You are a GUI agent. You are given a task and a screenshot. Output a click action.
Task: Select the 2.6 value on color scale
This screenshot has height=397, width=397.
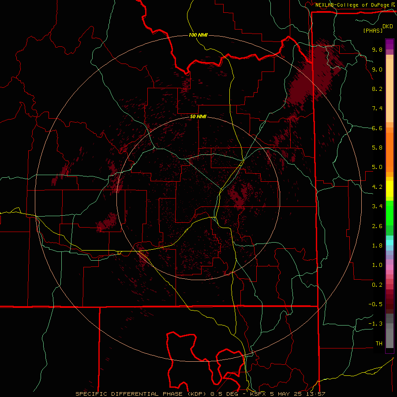pos(377,226)
